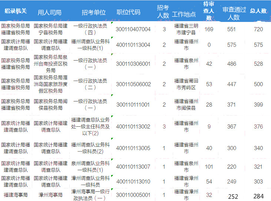Click the approved count 220

coord(232,167)
